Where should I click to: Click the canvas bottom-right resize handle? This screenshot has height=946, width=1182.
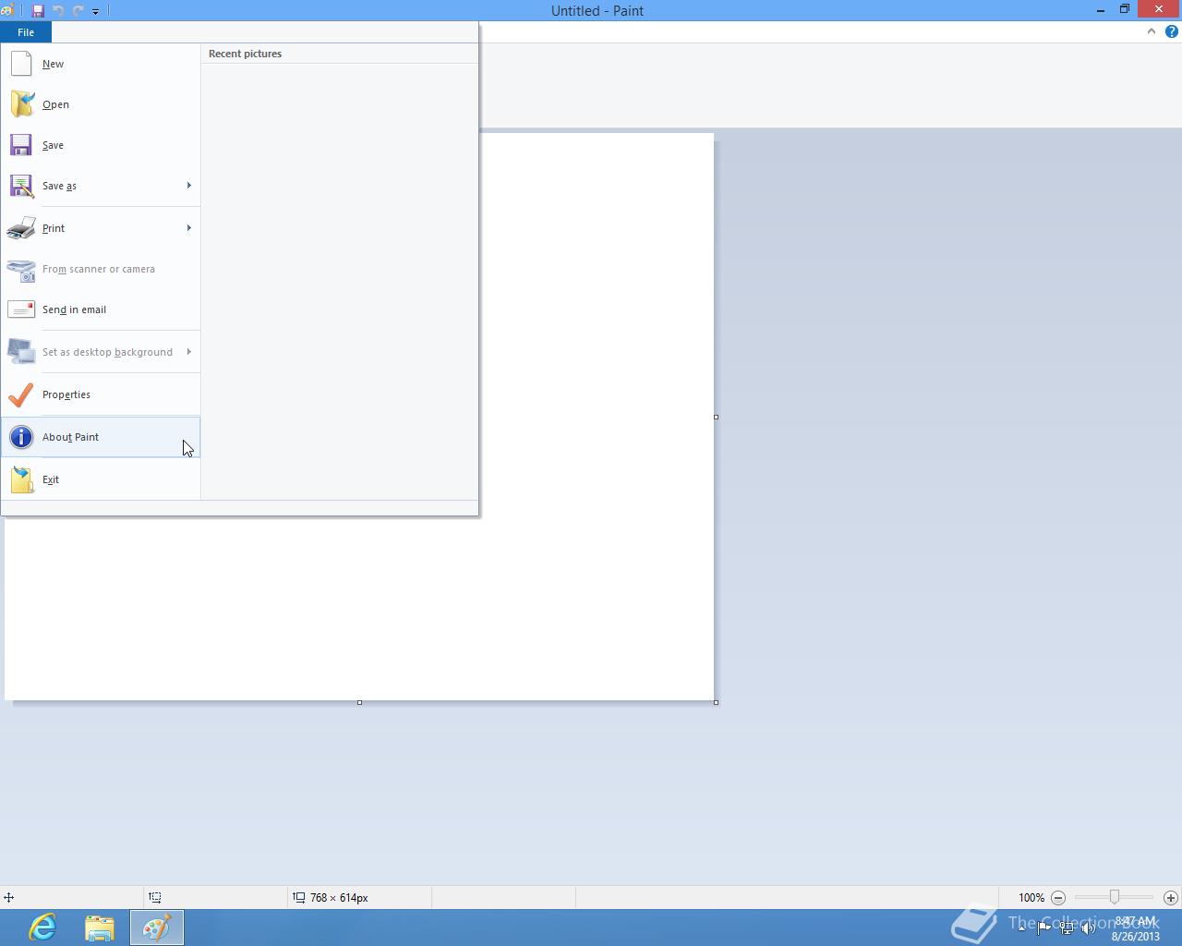(716, 702)
